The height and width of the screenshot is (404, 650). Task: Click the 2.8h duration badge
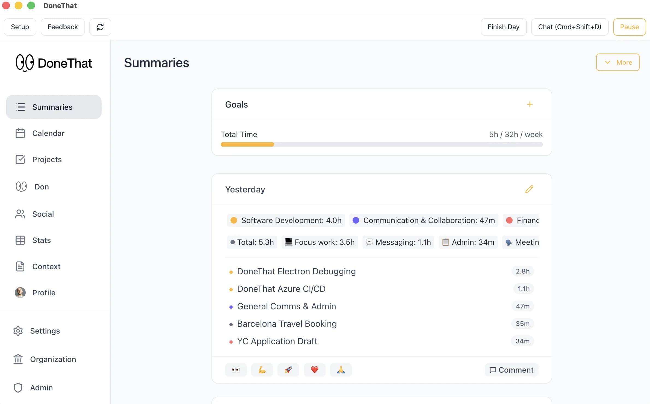[x=522, y=271]
